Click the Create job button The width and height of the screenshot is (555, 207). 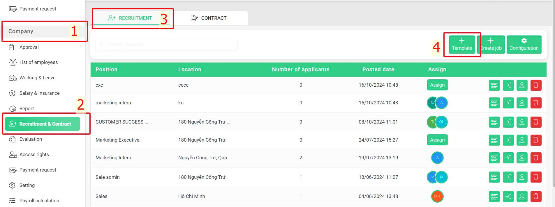tap(491, 44)
